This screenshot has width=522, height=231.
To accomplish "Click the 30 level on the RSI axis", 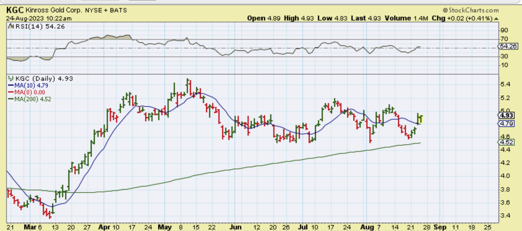I will (x=504, y=56).
